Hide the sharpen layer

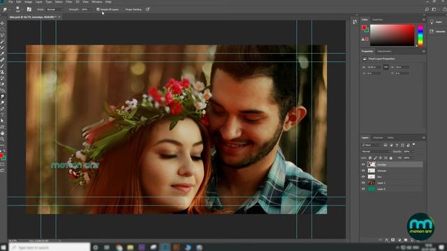pyautogui.click(x=363, y=170)
